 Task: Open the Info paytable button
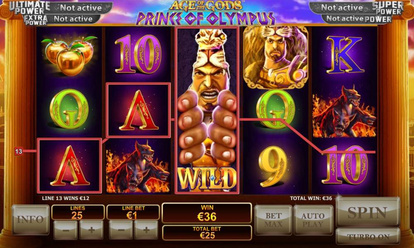(x=31, y=219)
